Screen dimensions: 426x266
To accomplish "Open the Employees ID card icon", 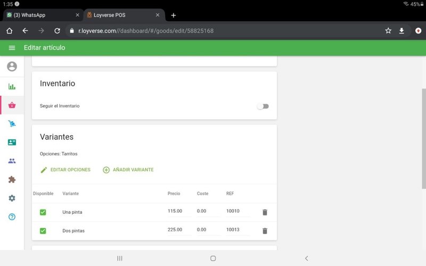I will 12,142.
